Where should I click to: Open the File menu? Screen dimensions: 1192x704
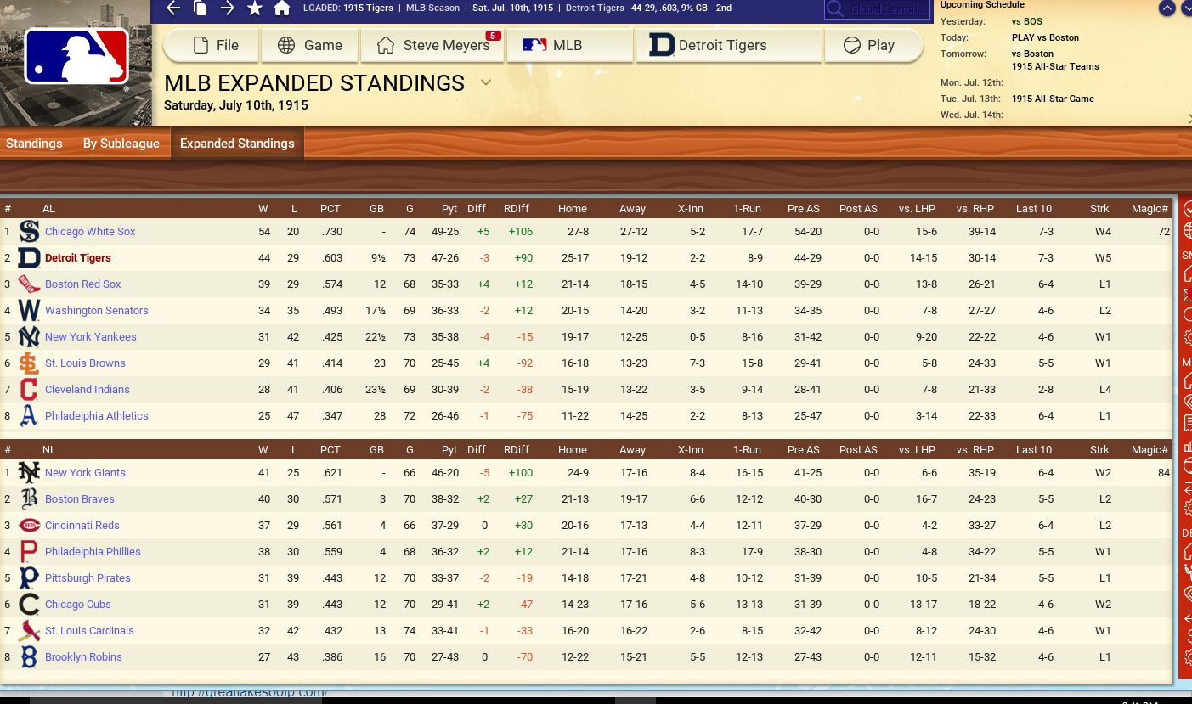(x=211, y=46)
